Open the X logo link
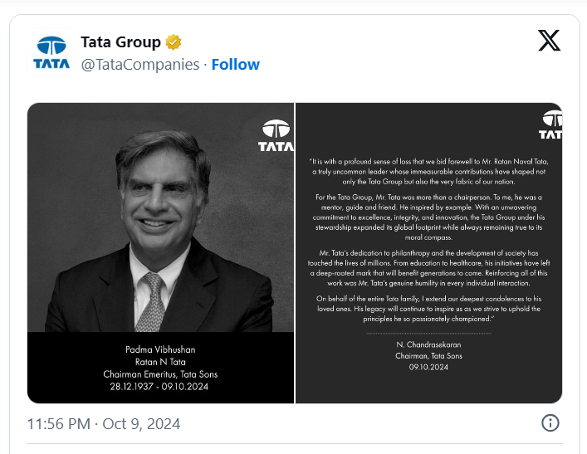The height and width of the screenshot is (454, 587). (x=549, y=40)
